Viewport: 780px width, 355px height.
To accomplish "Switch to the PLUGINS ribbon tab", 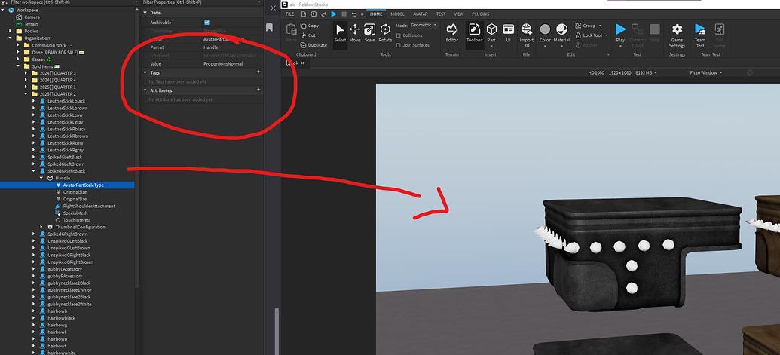I will pyautogui.click(x=481, y=14).
